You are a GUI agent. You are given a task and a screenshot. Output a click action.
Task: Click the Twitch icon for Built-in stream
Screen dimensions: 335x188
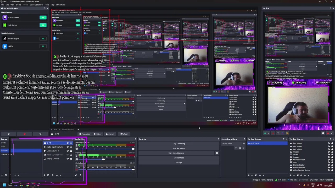coord(5,17)
